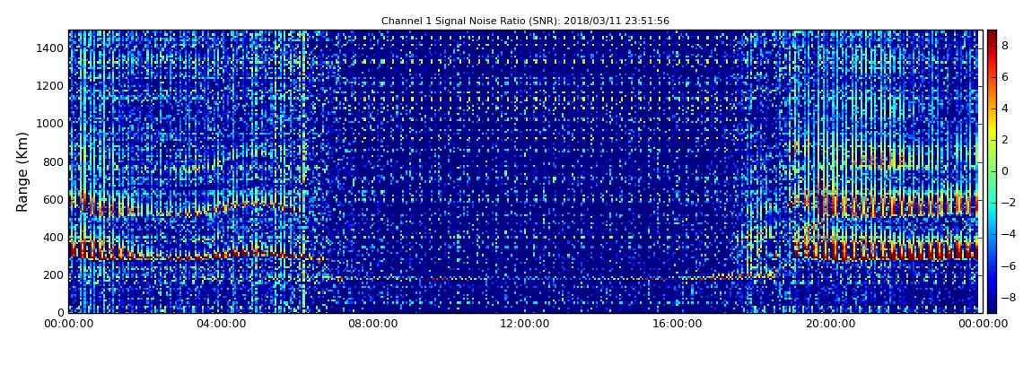
Task: Click x-axis time label 20:00:00
Action: (x=830, y=324)
